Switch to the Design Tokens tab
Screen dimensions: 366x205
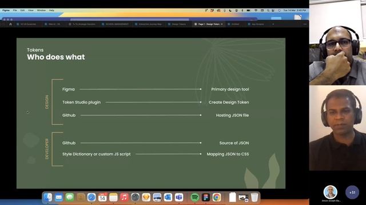(x=177, y=24)
